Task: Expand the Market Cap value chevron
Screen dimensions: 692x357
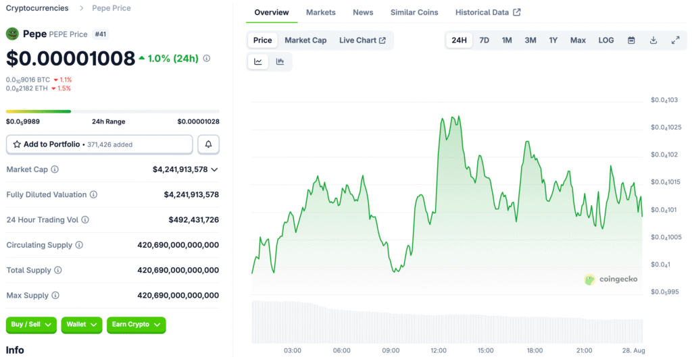Action: (x=215, y=169)
